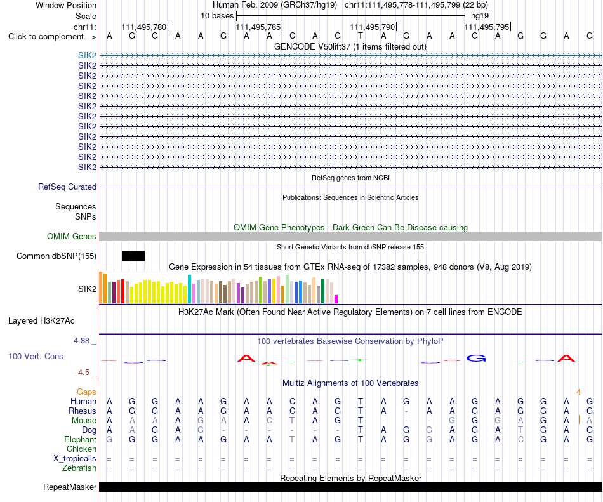Click 'Short Genetic Variants from dbSNP release 155' title
The height and width of the screenshot is (502, 603).
coord(350,247)
